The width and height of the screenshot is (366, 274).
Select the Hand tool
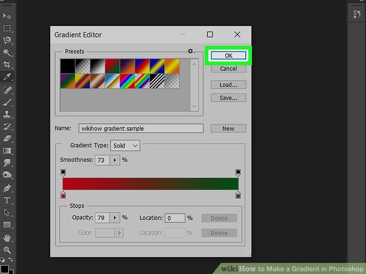[x=7, y=238]
